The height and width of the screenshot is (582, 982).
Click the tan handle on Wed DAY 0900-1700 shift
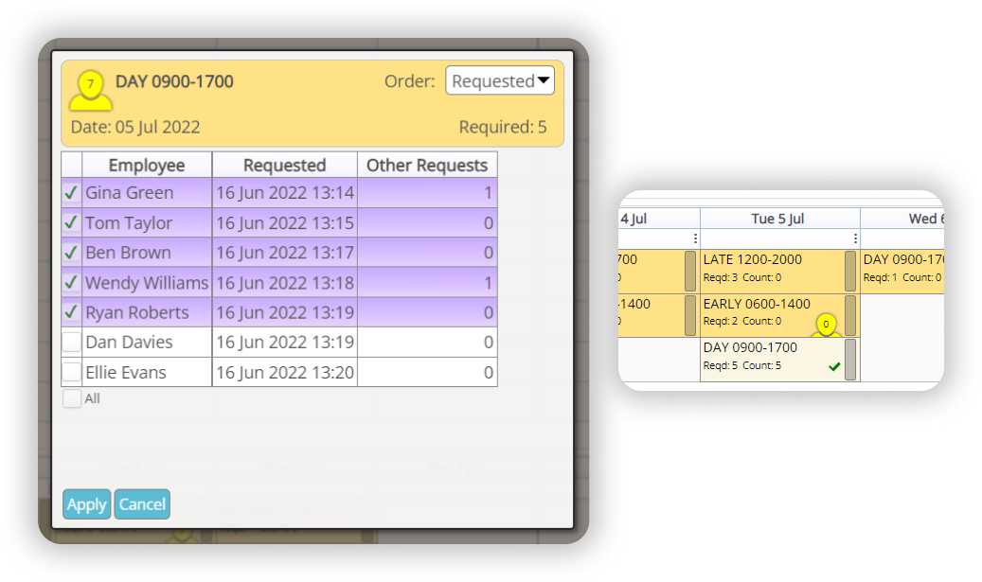(940, 271)
